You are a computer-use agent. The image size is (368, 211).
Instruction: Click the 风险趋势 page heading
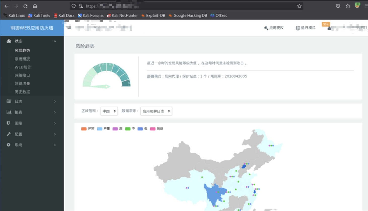click(85, 46)
